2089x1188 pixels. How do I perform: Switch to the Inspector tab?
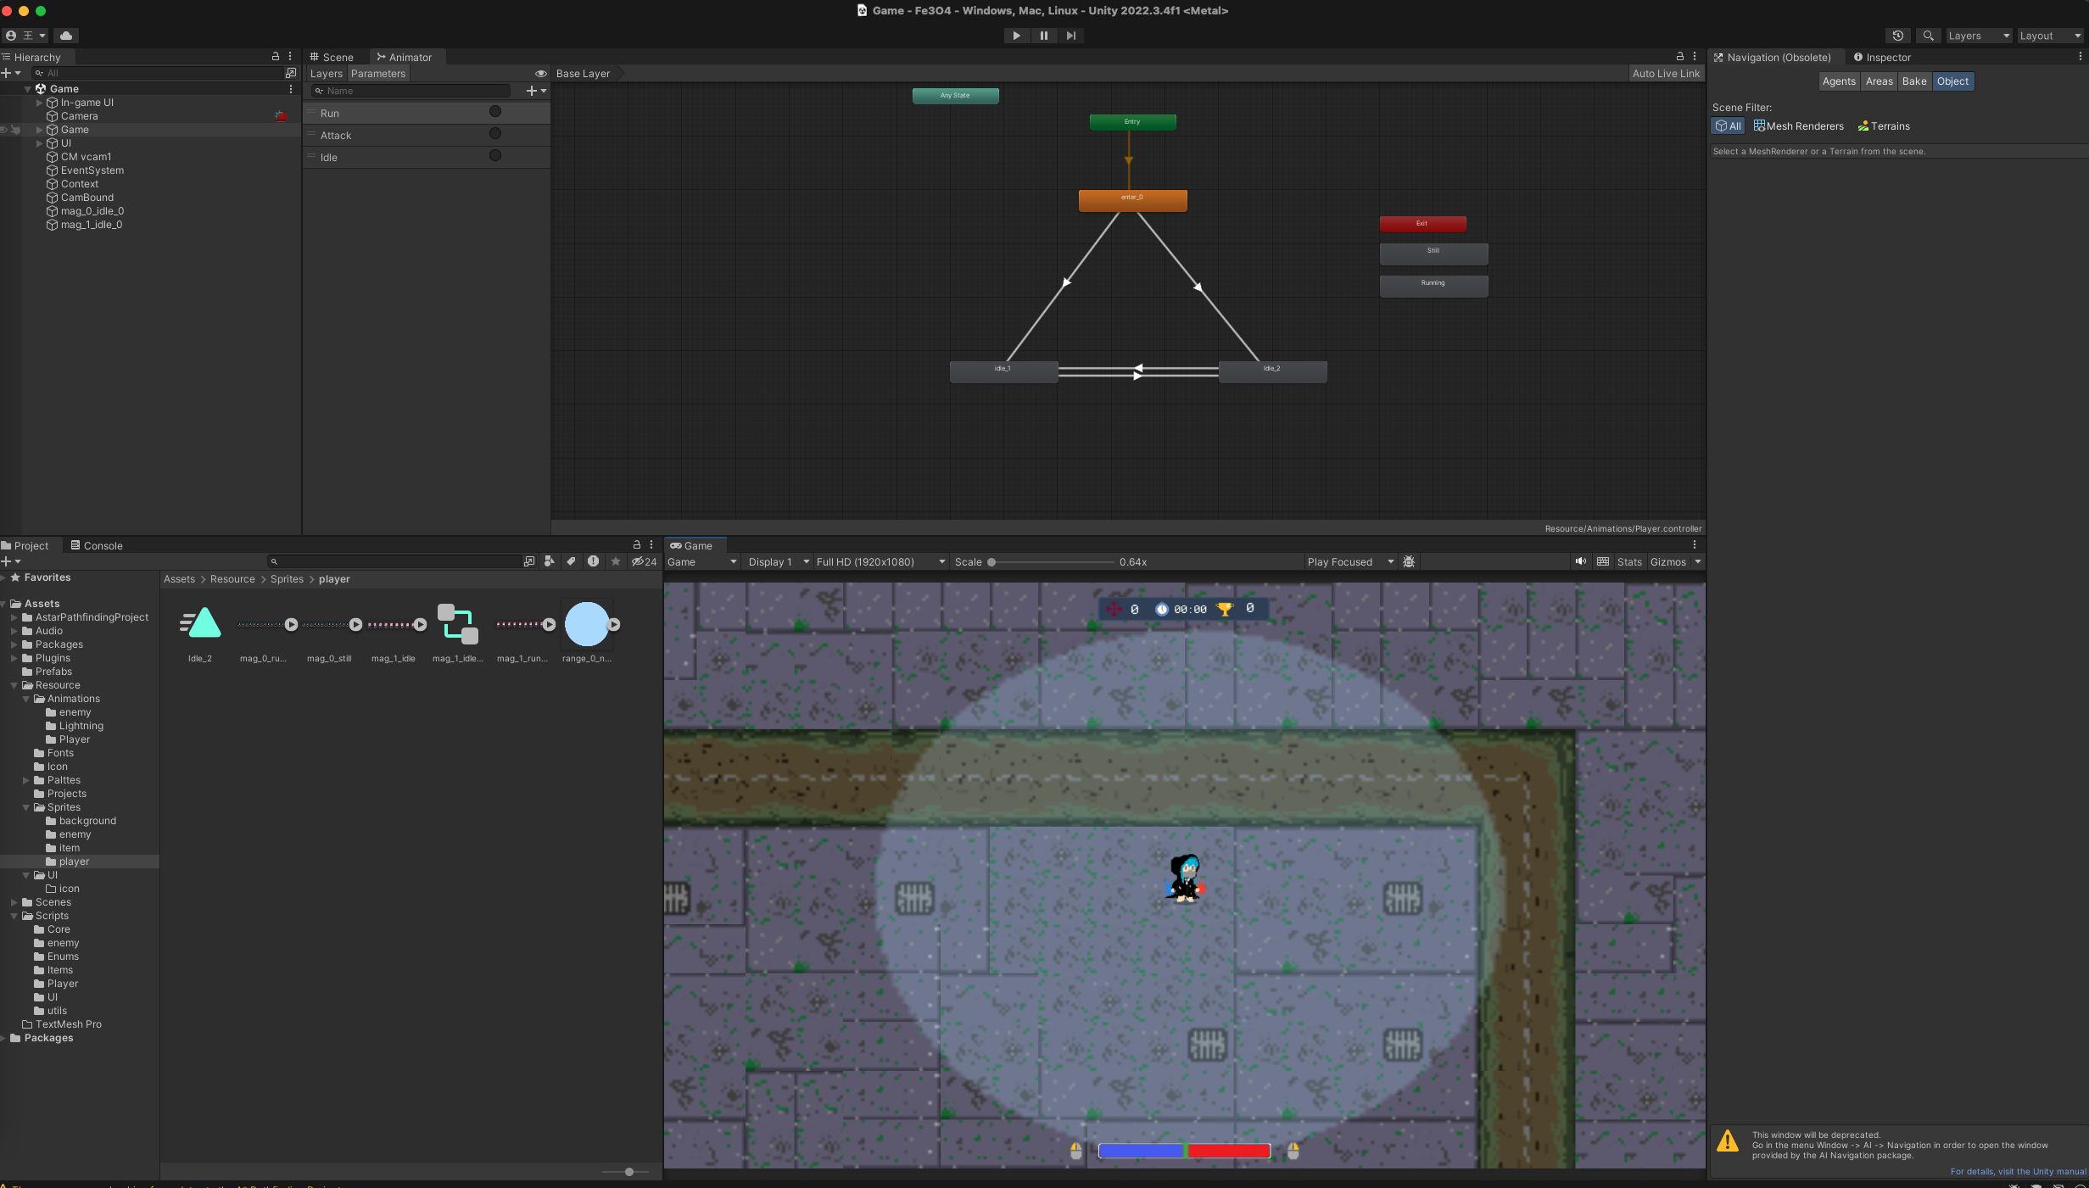pos(1881,58)
